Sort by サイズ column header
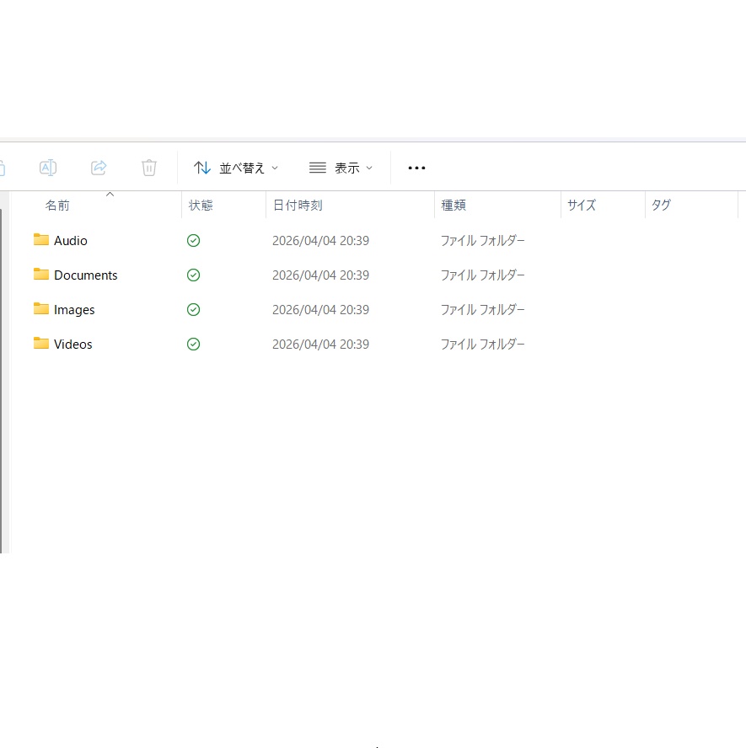 point(582,206)
